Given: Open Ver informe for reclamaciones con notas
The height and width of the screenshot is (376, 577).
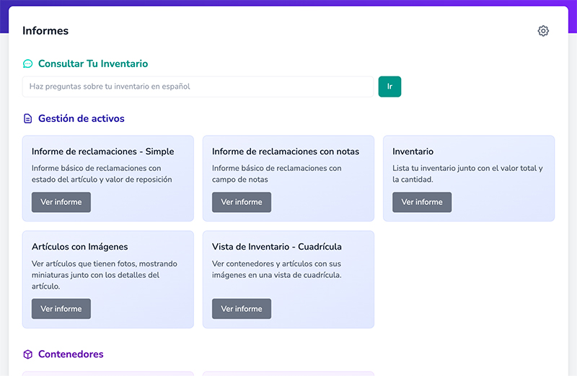Looking at the screenshot, I should 242,202.
